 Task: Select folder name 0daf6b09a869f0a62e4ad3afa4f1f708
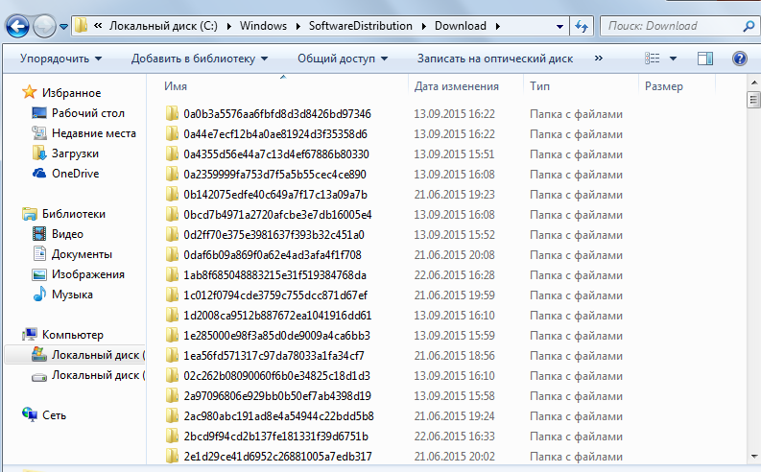click(x=273, y=255)
